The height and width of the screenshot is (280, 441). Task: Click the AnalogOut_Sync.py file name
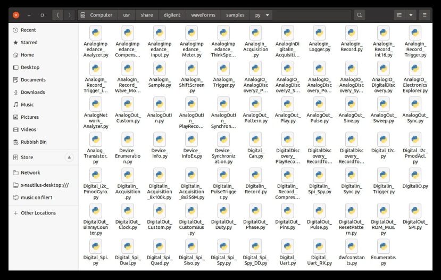pyautogui.click(x=415, y=118)
